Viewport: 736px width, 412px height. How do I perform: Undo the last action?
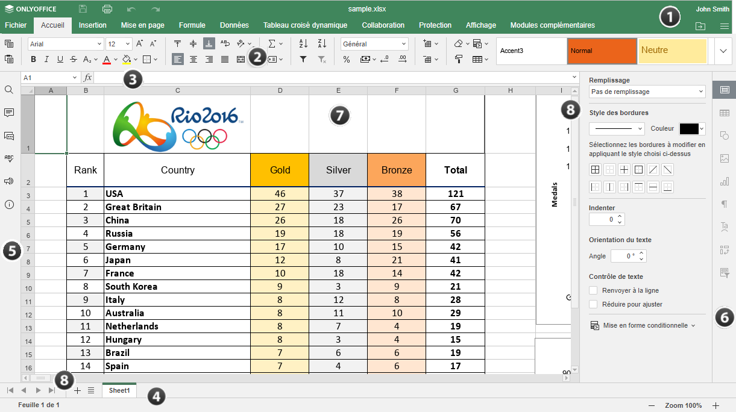pos(131,9)
